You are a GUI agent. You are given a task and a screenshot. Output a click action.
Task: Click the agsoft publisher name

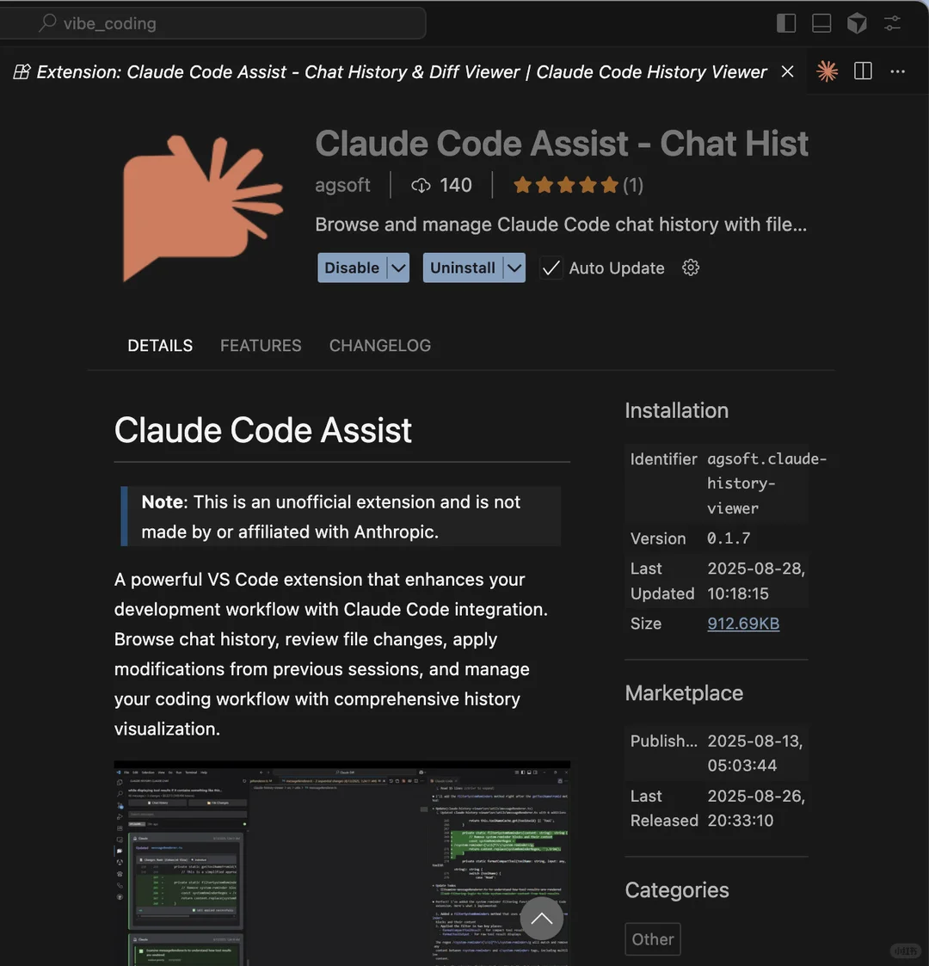(x=342, y=185)
